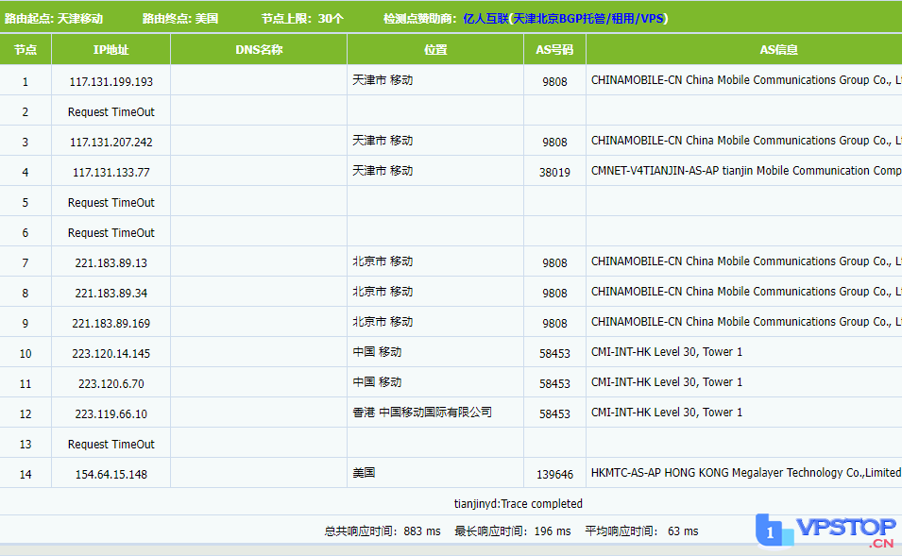Viewport: 902px width, 556px height.
Task: Click the 节点上限: 30个 label
Action: (302, 18)
